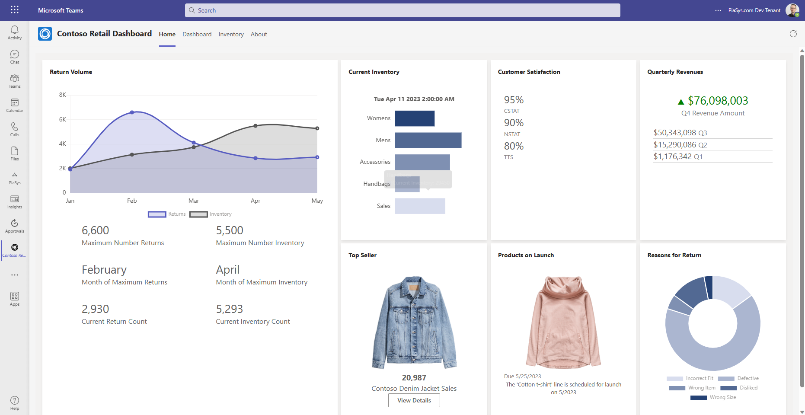Click the reload tab refresh icon
805x415 pixels.
(793, 34)
